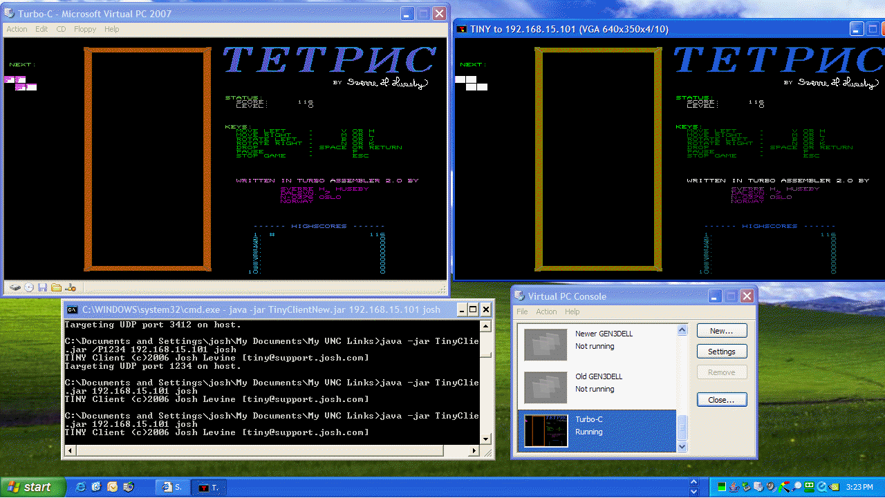Screen dimensions: 885x498
Task: Click the volume icon in the system tray
Action: pos(770,488)
